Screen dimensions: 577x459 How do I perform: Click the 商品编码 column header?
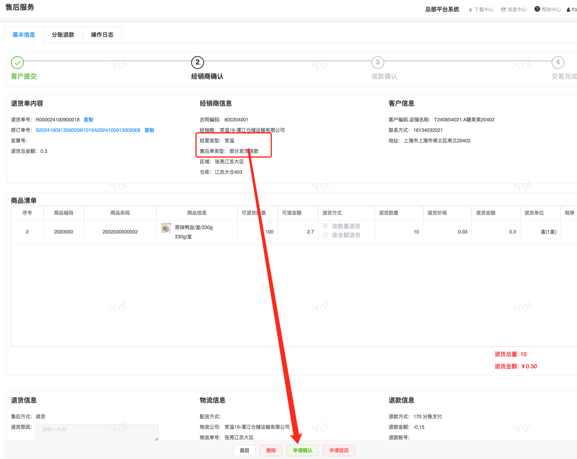pos(64,213)
